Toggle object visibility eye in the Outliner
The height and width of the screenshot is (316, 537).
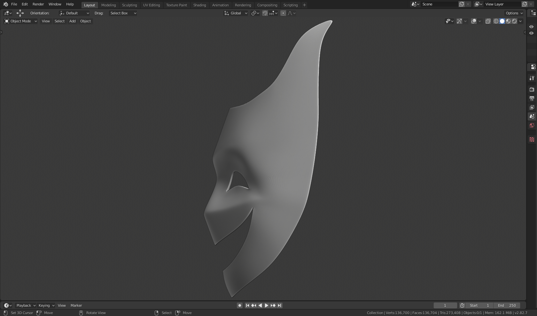tap(532, 33)
